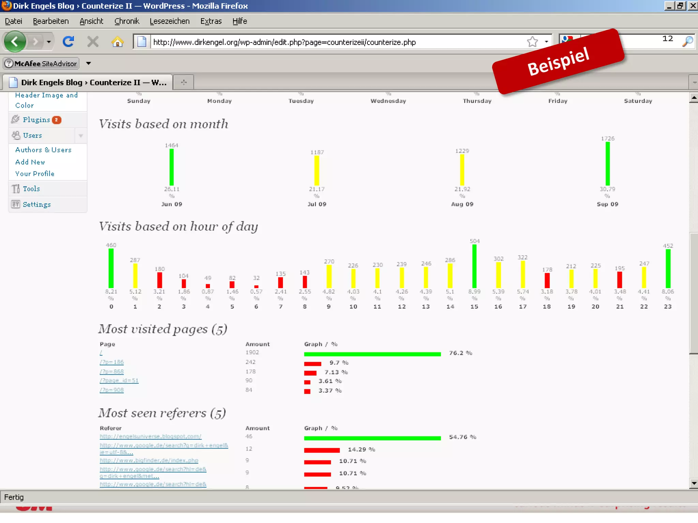This screenshot has width=698, height=523.
Task: Open new tab with plus button
Action: point(184,82)
